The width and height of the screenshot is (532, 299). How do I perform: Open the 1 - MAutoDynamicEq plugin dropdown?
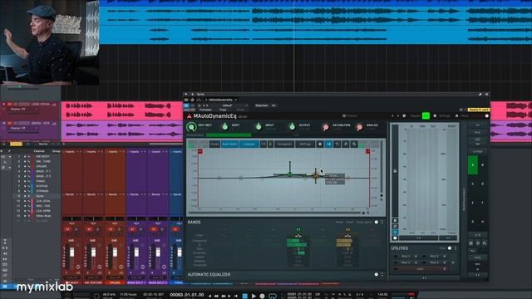coord(221,100)
